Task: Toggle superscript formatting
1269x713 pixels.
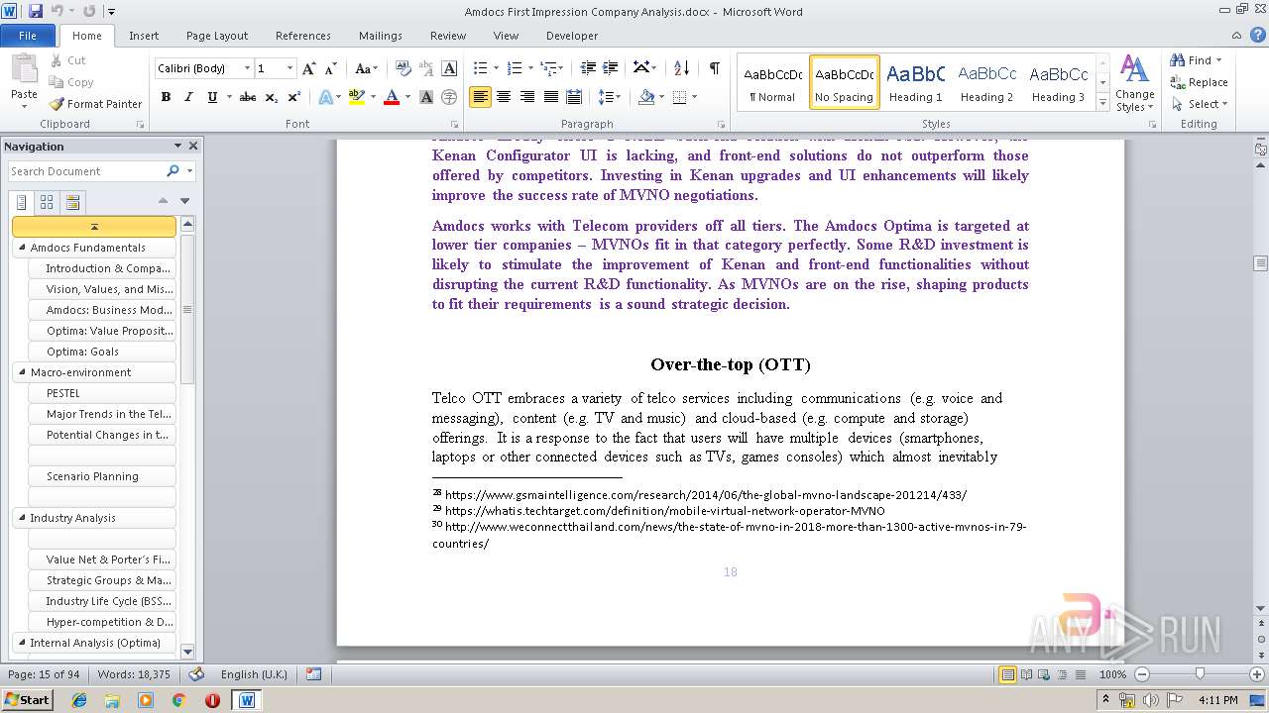Action: 293,97
